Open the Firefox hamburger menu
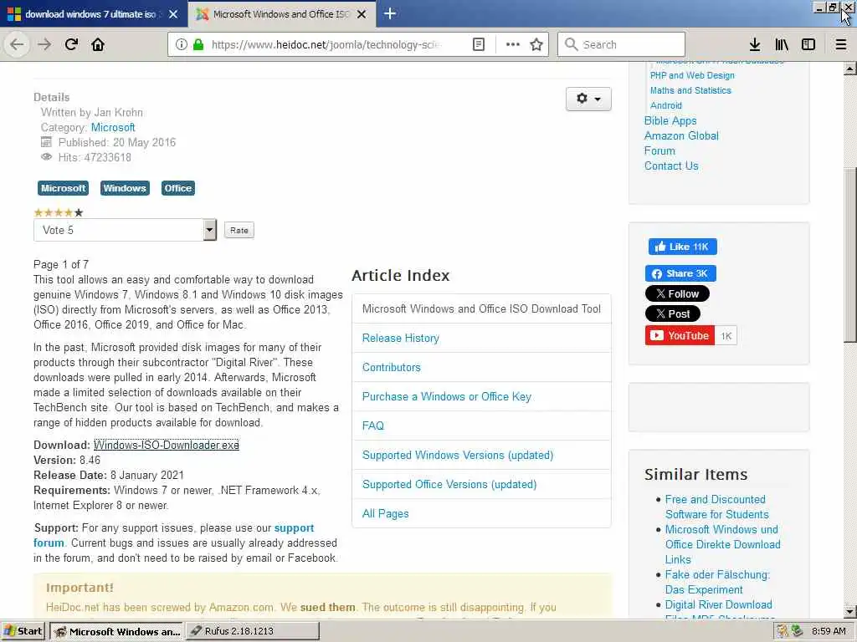This screenshot has height=642, width=857. coord(841,44)
